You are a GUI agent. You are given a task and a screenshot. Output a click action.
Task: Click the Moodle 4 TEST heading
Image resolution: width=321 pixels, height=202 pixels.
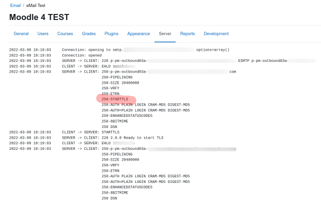click(39, 17)
